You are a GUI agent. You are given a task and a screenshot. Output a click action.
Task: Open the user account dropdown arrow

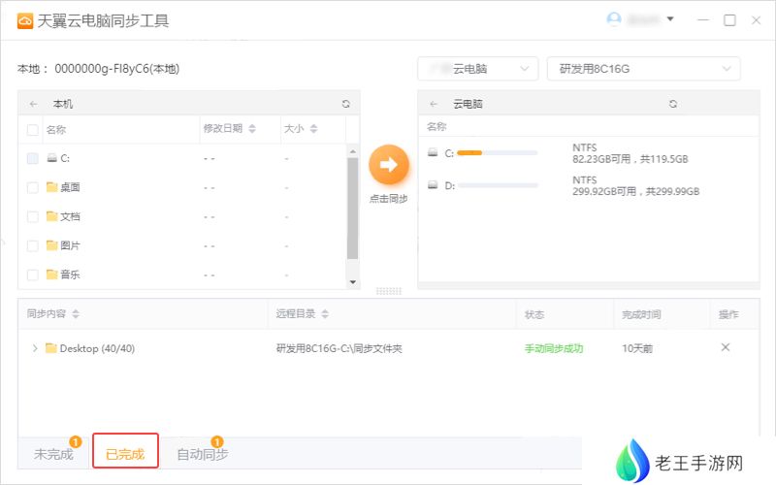click(670, 19)
